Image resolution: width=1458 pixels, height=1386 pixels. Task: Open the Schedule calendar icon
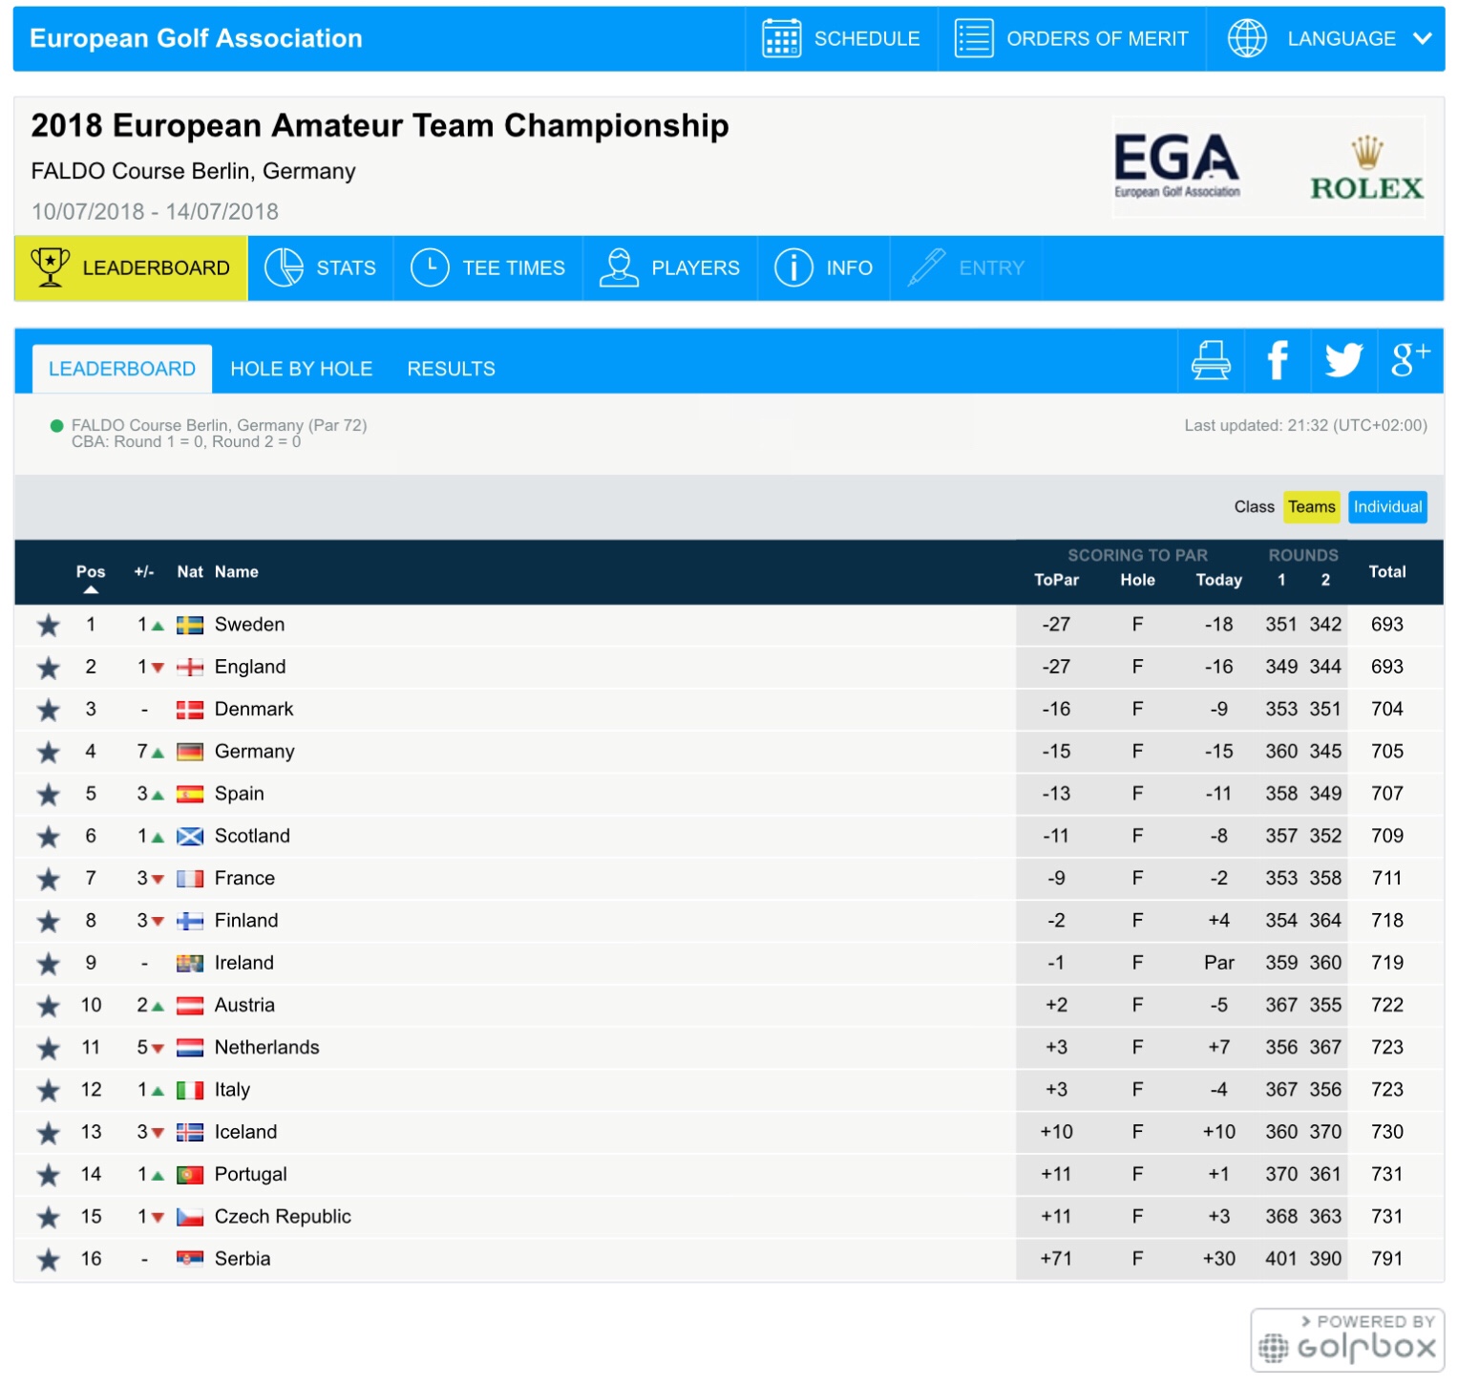coord(781,39)
